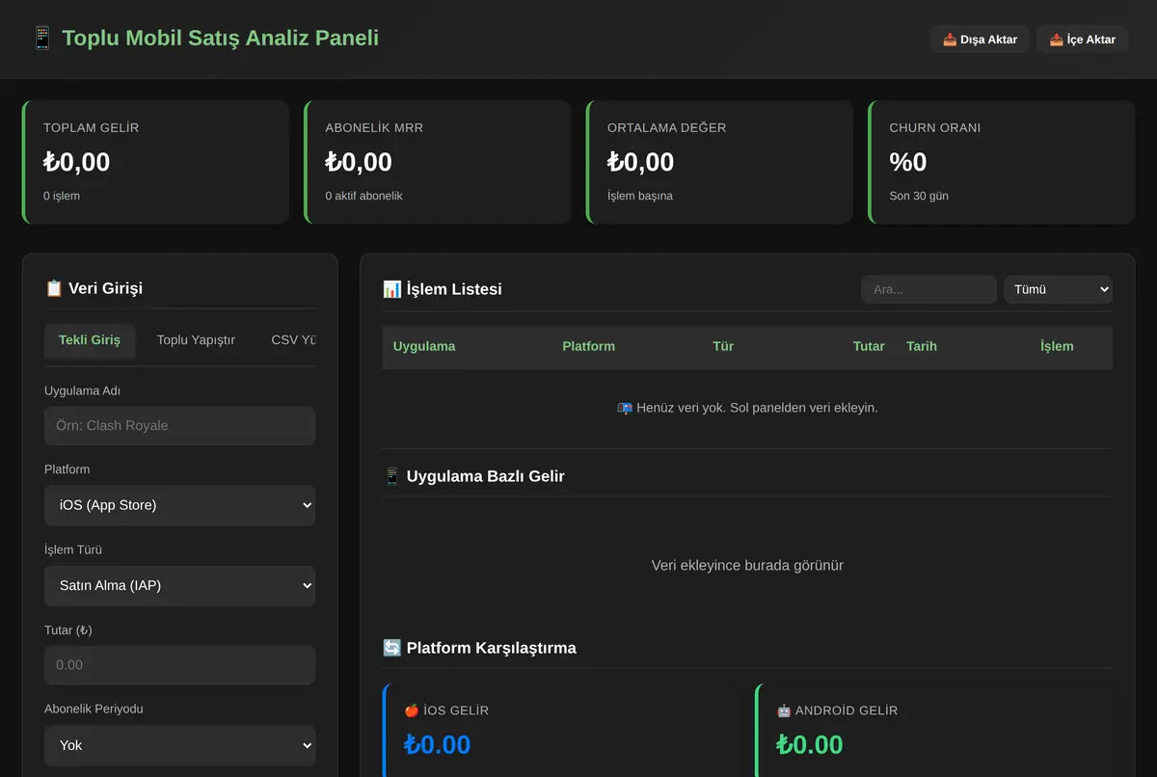
Task: Click the 'Veri ekleyince burada görünür' placeholder text
Action: (747, 566)
